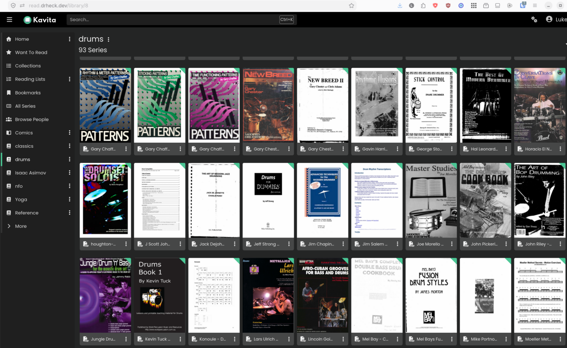Click the All Series icon
567x348 pixels.
click(x=9, y=106)
